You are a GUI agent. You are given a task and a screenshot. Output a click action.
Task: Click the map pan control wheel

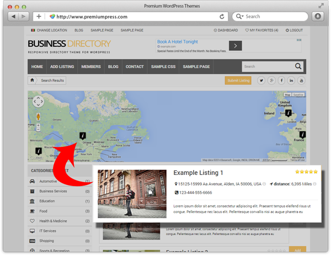(38, 102)
